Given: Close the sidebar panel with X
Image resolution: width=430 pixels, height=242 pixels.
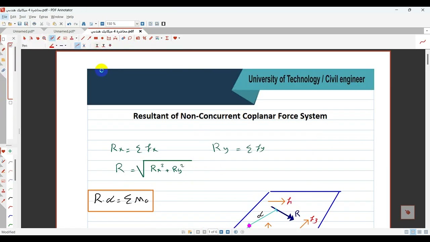Looking at the screenshot, I should tap(14, 38).
